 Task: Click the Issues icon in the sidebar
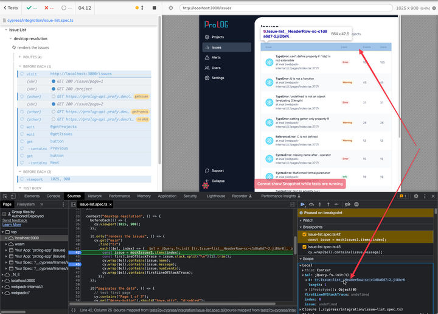tap(207, 47)
